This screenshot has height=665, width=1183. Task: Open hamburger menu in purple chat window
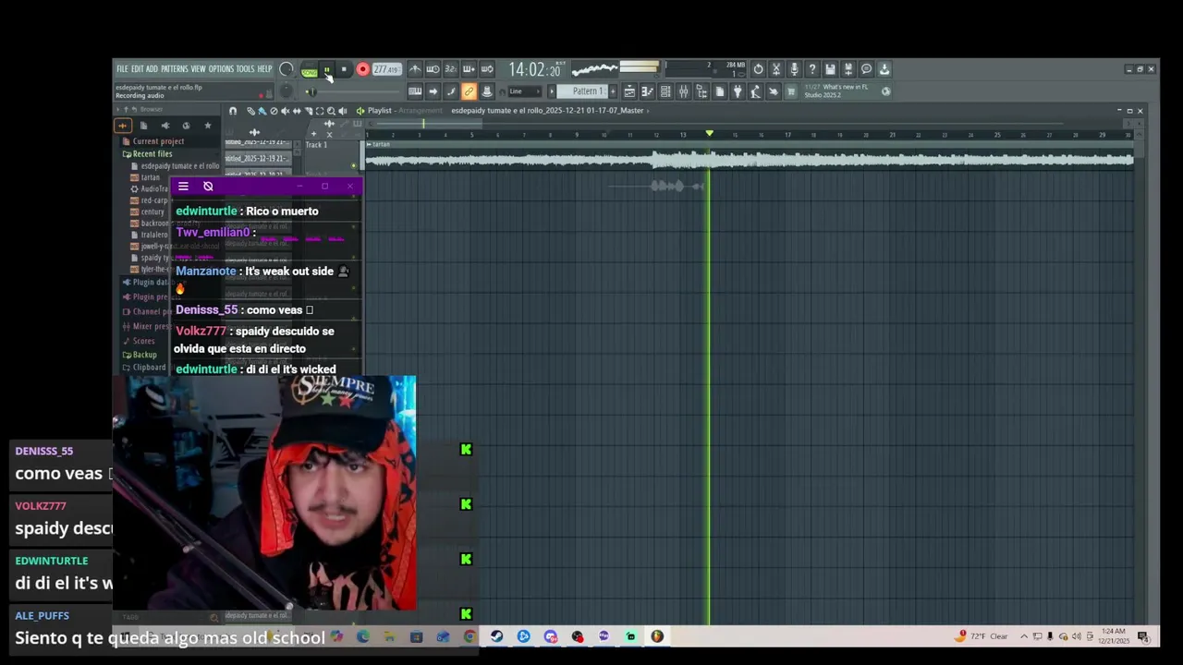coord(183,187)
